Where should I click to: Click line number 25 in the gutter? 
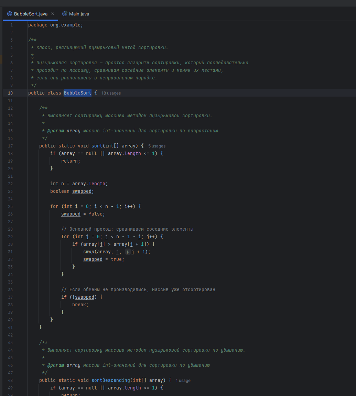10,207
